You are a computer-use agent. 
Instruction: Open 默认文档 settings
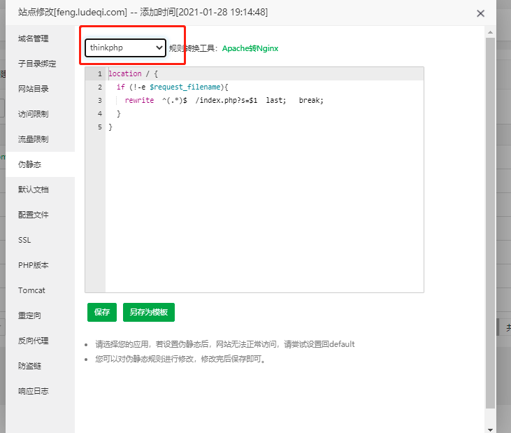[34, 190]
